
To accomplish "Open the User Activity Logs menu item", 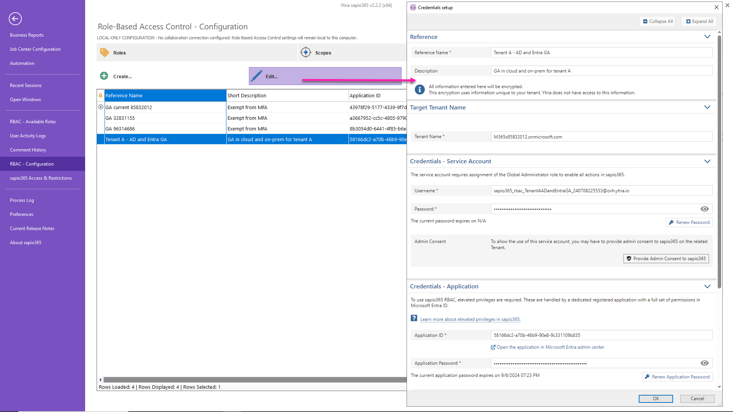I will pyautogui.click(x=28, y=136).
